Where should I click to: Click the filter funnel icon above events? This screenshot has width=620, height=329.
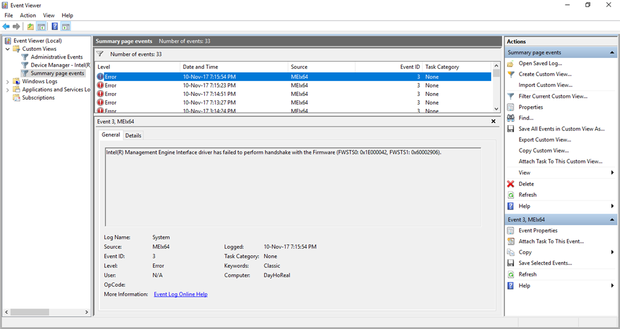click(x=100, y=54)
